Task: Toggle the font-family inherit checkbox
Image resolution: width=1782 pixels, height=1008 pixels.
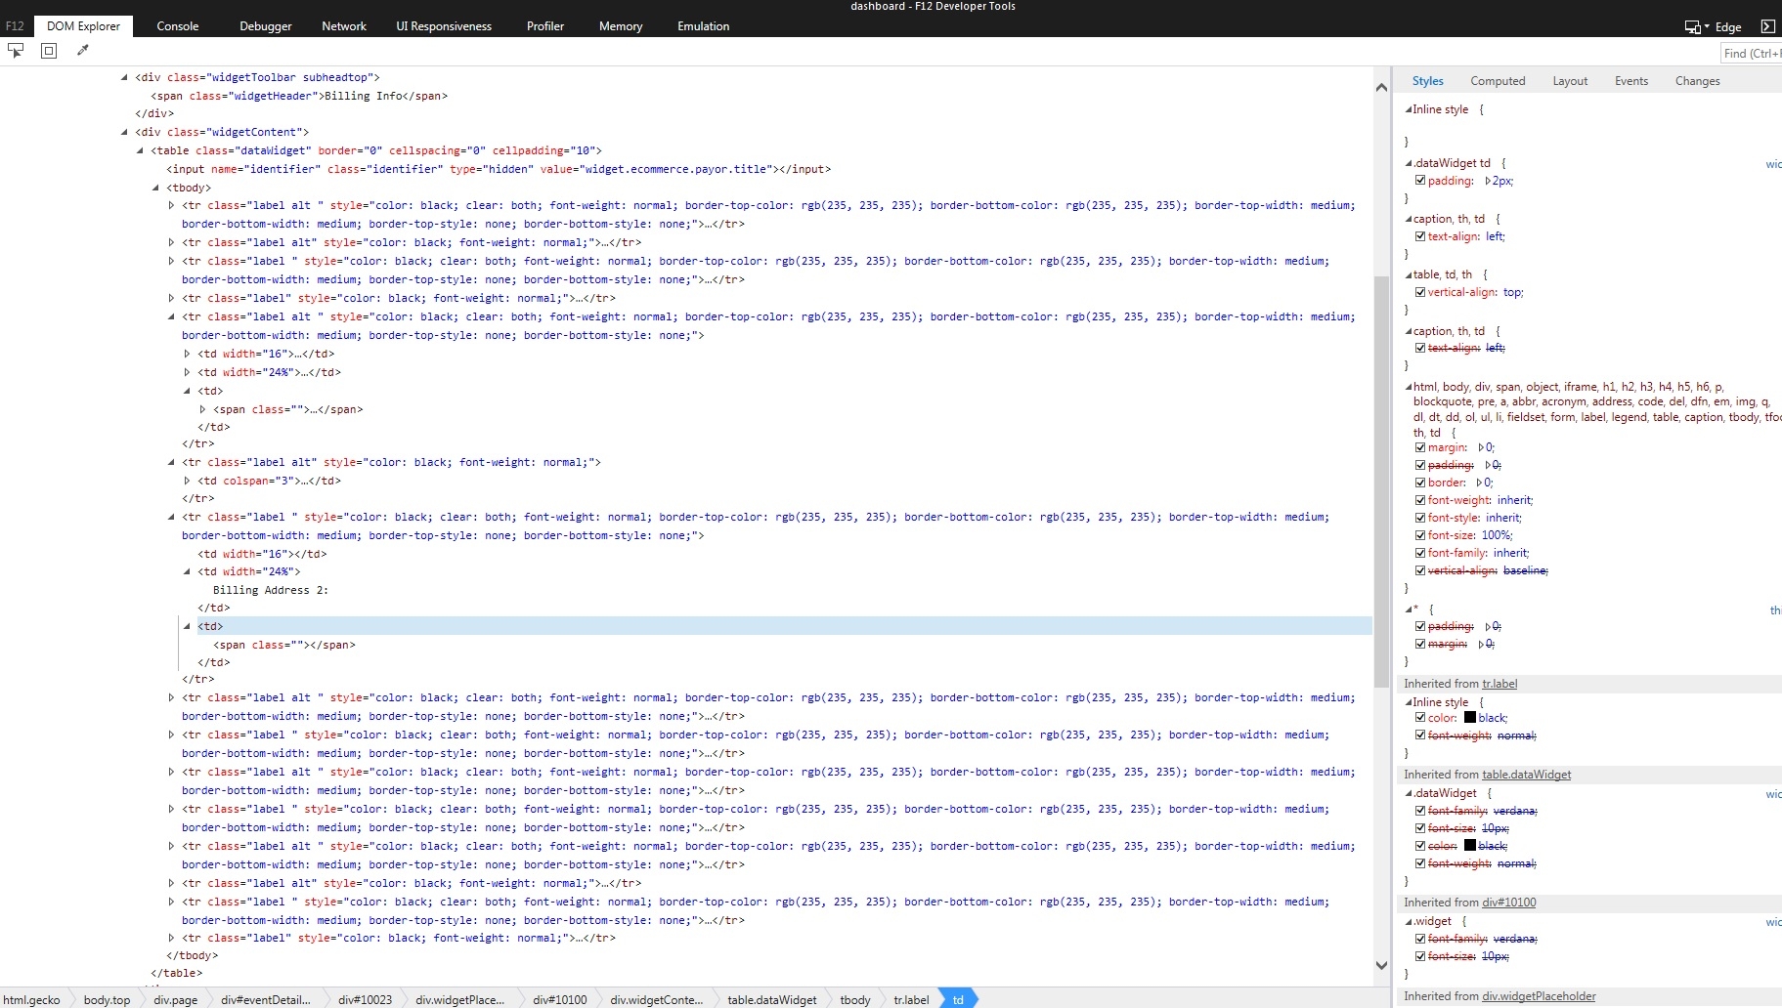Action: [1420, 553]
